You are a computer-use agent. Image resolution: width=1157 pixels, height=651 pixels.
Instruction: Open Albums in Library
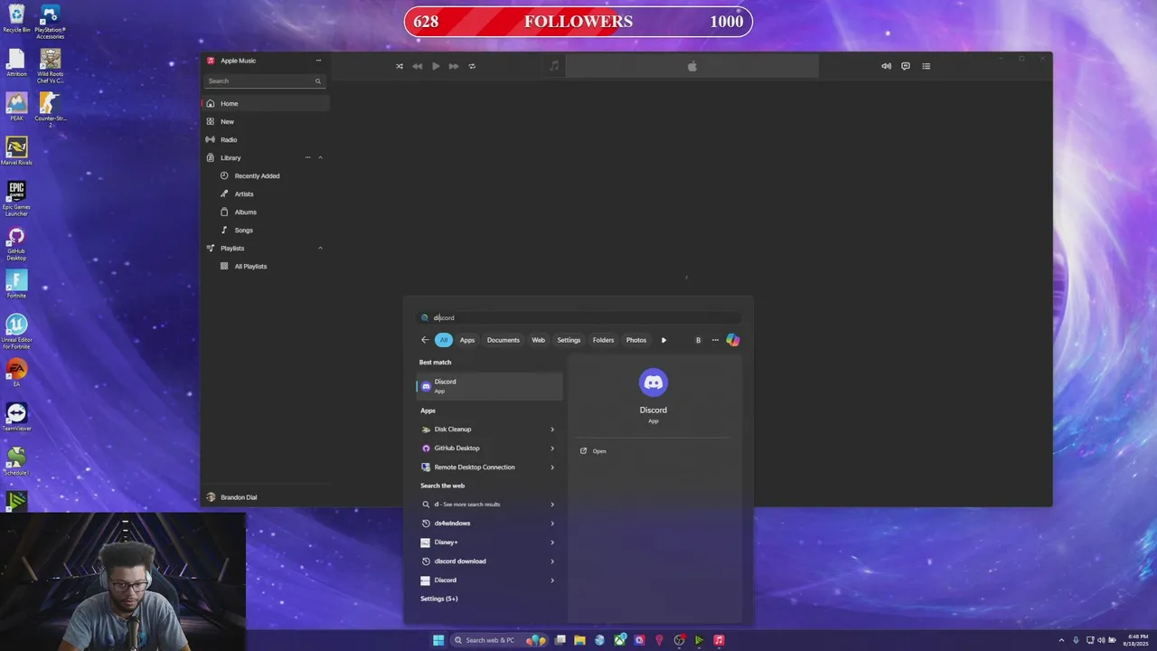pyautogui.click(x=265, y=212)
